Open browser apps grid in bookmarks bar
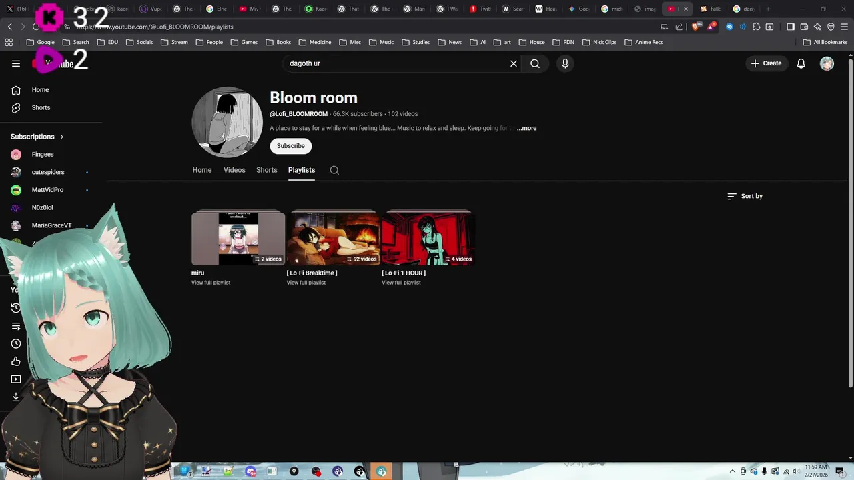 click(x=9, y=42)
